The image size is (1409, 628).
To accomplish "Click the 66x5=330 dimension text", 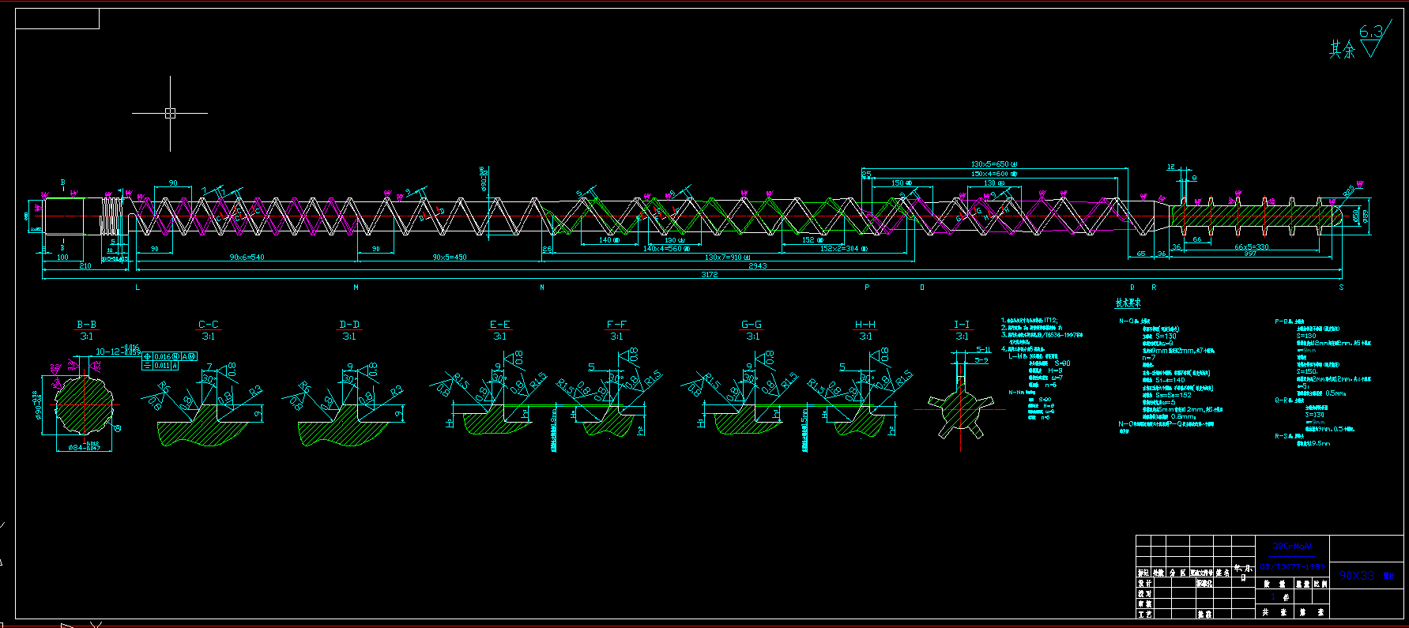I will click(1251, 247).
